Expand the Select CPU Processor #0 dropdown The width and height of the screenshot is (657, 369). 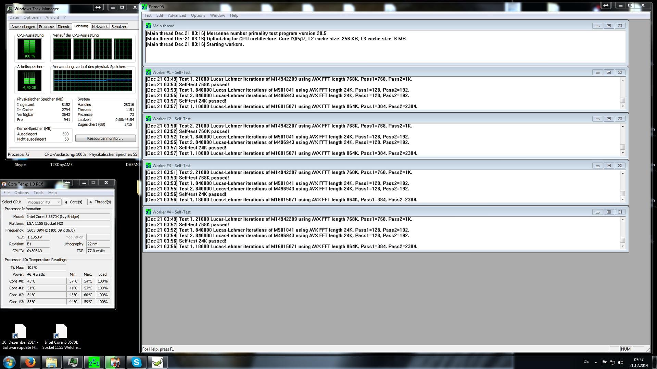pos(44,202)
